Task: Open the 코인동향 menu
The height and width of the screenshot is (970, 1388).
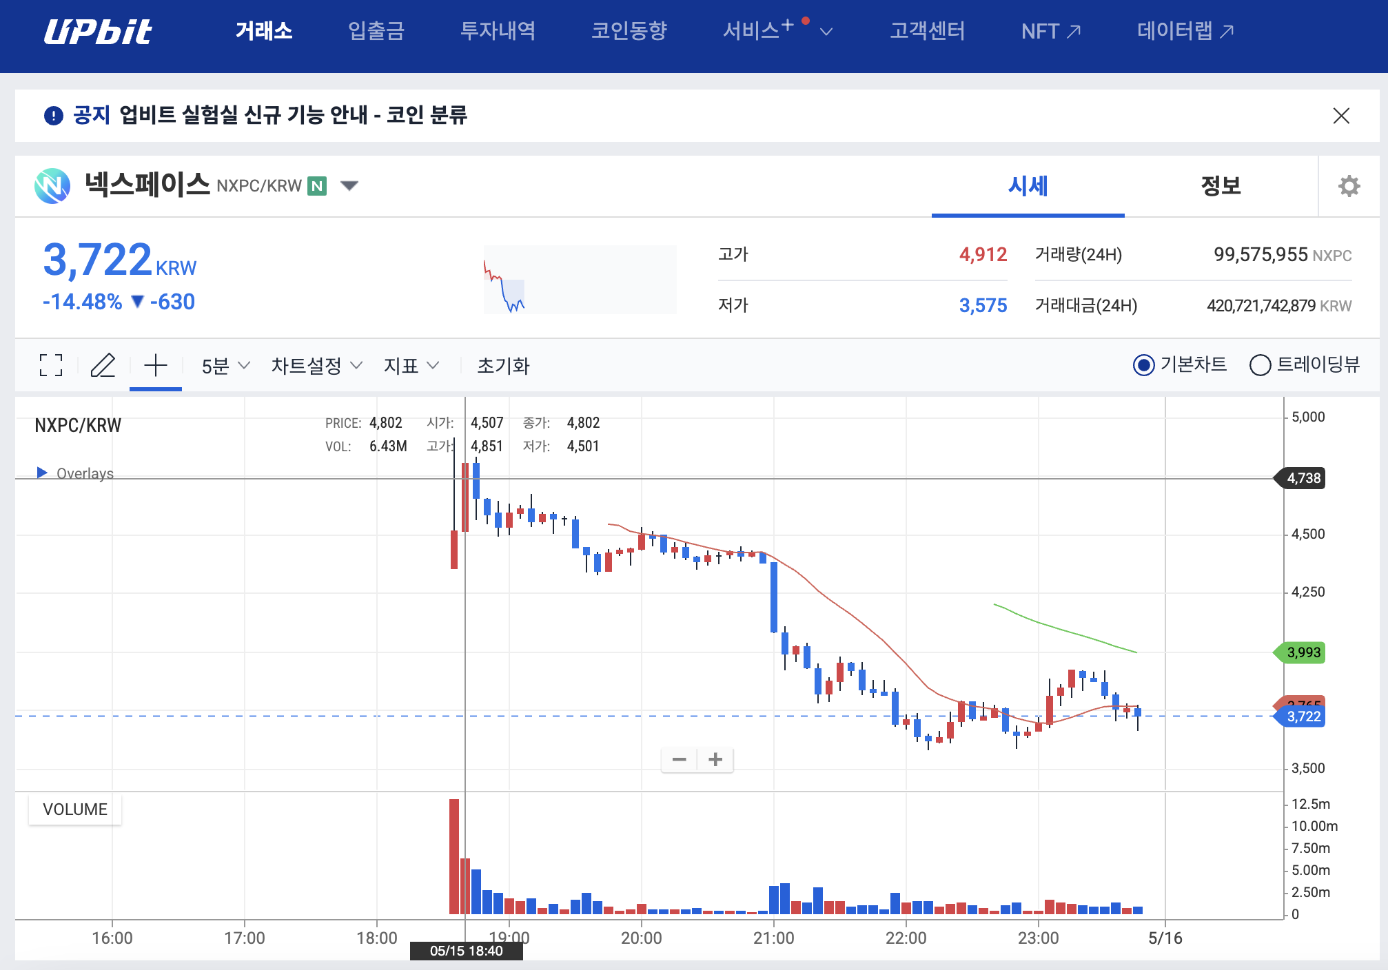Action: tap(628, 30)
